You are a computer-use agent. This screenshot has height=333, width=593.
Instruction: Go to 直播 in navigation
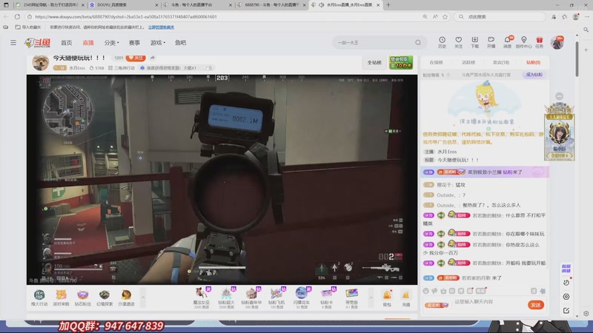pyautogui.click(x=88, y=43)
